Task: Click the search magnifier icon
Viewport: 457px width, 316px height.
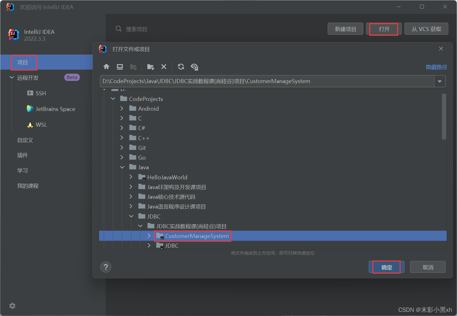Action: (118, 29)
